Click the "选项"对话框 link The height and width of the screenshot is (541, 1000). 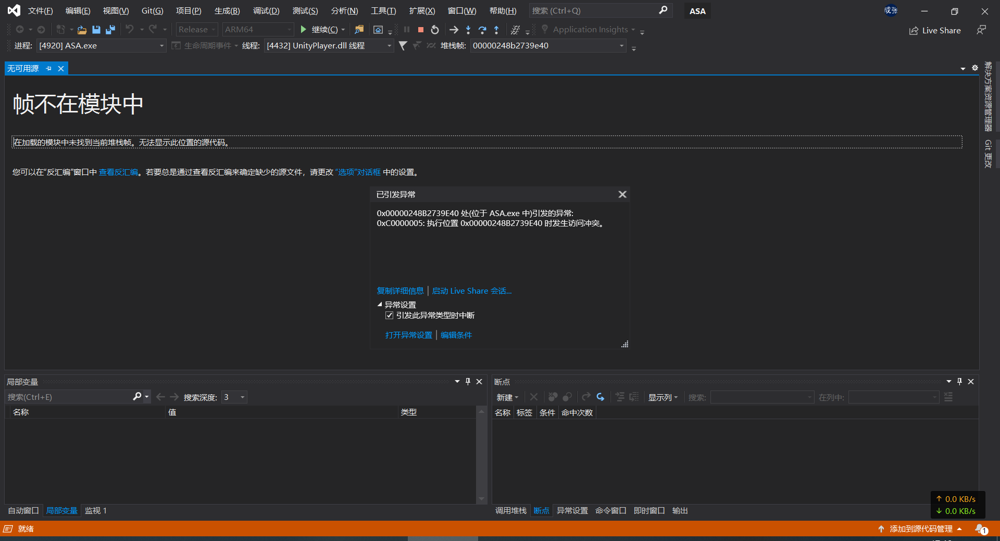(x=358, y=172)
